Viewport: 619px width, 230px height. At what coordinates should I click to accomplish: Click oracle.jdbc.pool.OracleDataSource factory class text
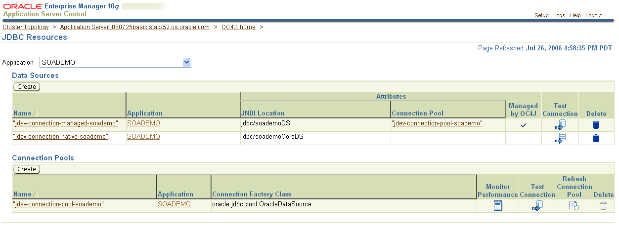point(262,204)
